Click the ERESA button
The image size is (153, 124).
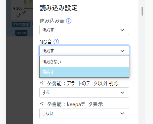[x=21, y=33]
